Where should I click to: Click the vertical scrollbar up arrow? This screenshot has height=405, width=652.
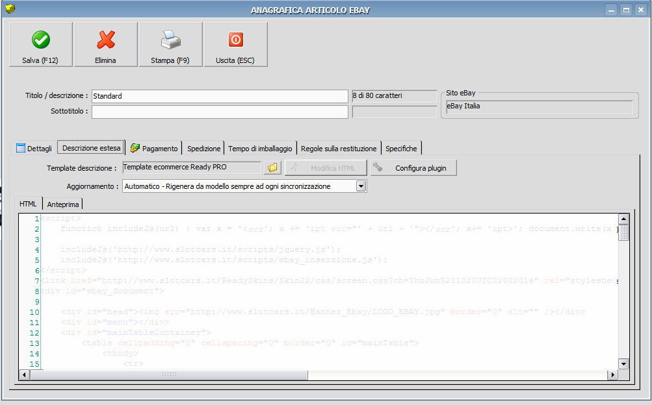(x=623, y=219)
